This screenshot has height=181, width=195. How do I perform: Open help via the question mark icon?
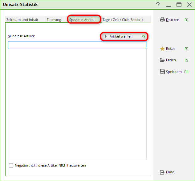[x=158, y=5]
